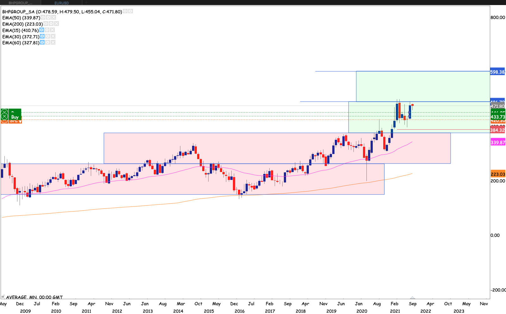The image size is (506, 314).
Task: Click the green Buy order label
Action: [x=15, y=117]
